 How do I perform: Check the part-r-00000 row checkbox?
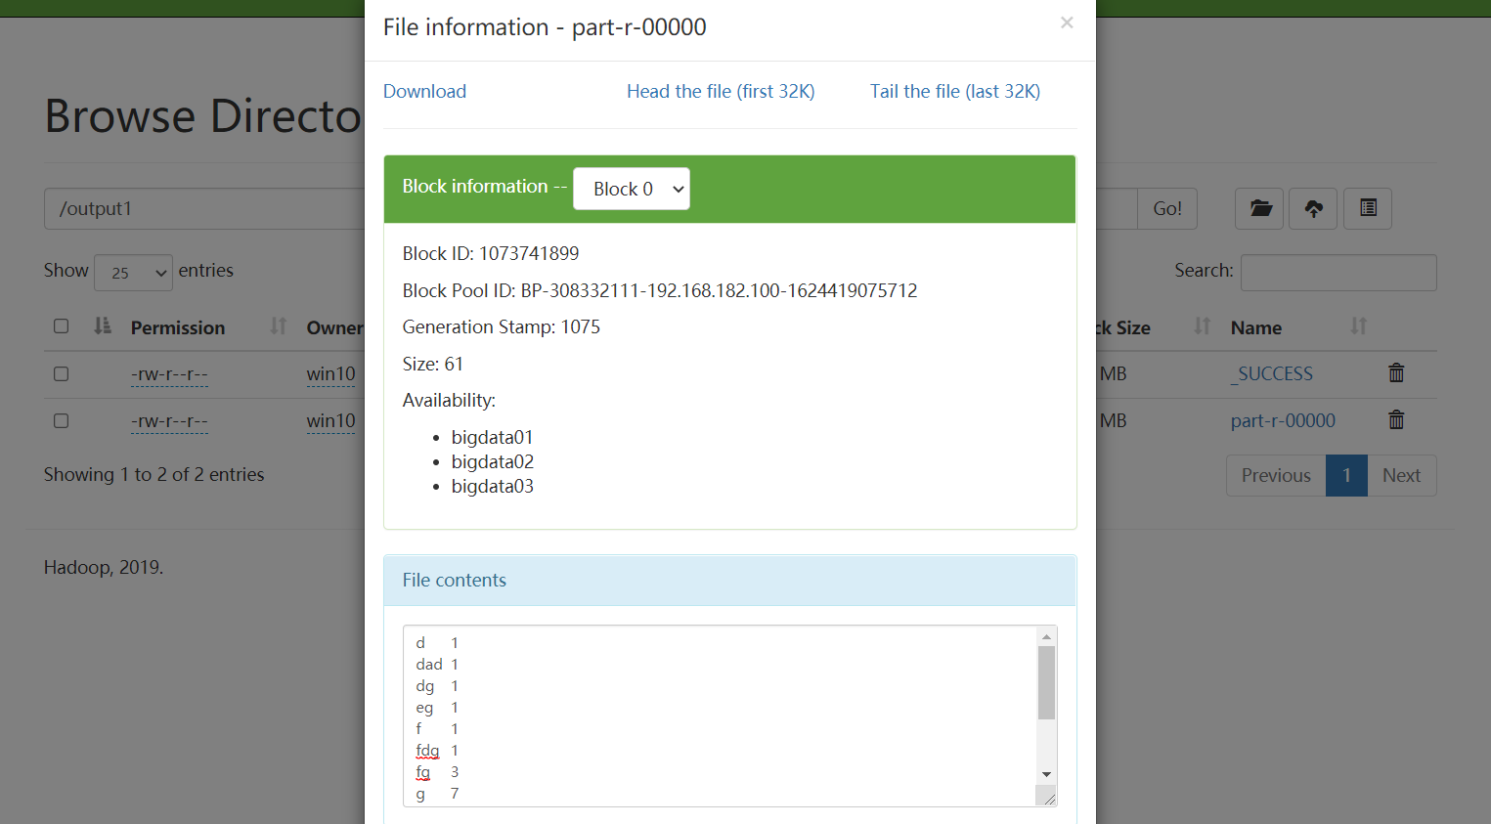tap(61, 420)
